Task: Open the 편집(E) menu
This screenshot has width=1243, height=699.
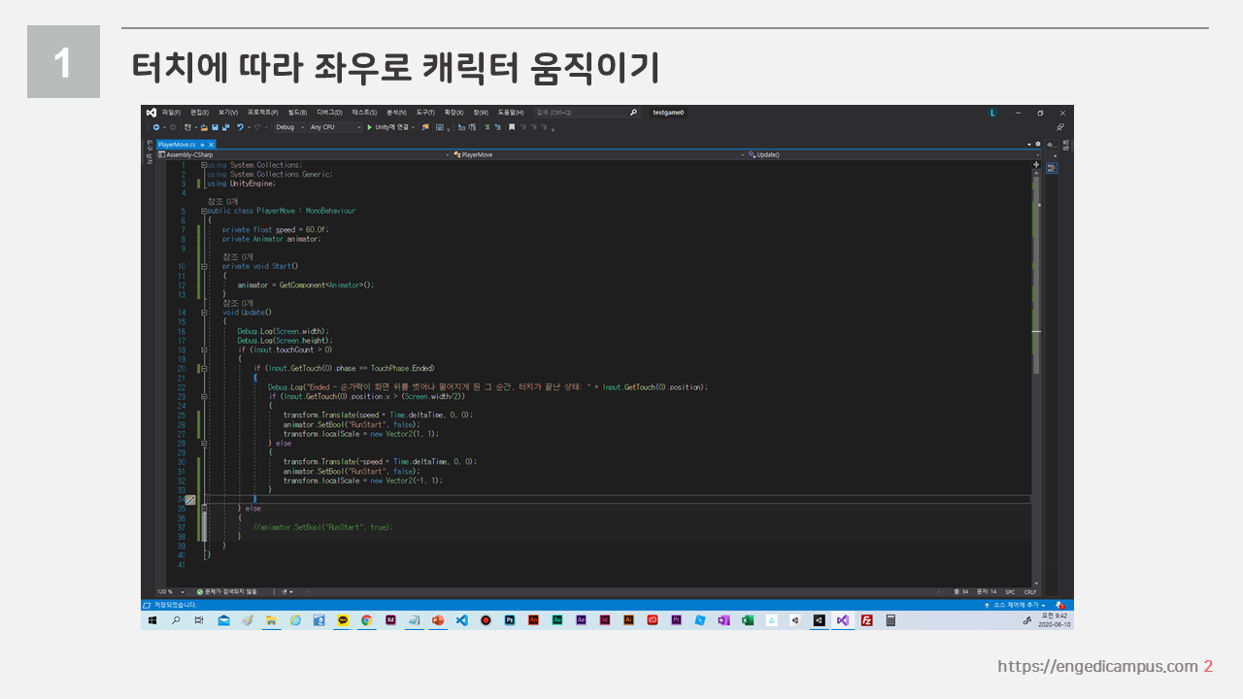Action: pyautogui.click(x=199, y=113)
